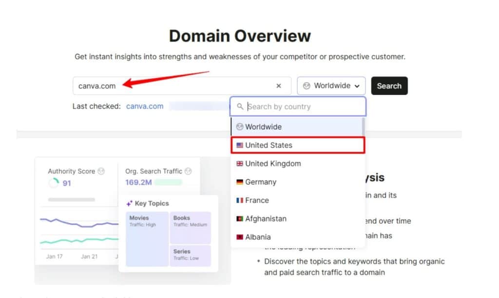Viewport: 499px width, 298px height.
Task: Click the Albania flag icon
Action: pyautogui.click(x=240, y=237)
